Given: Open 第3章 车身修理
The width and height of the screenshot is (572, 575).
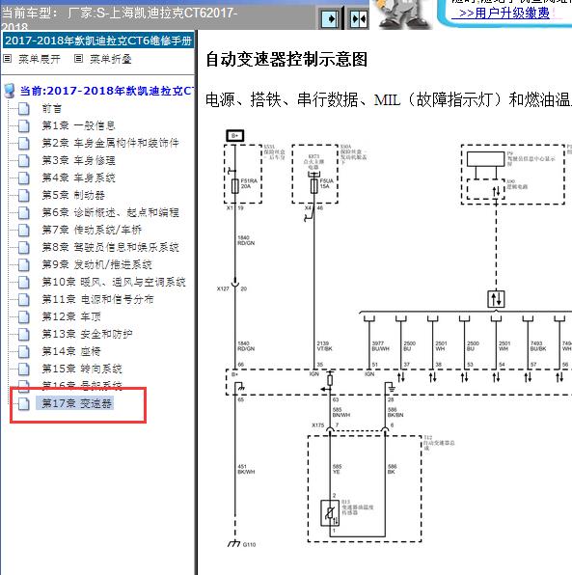Looking at the screenshot, I should tap(78, 160).
